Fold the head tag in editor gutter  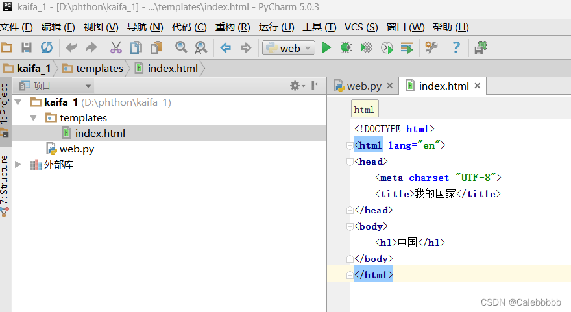pos(350,162)
